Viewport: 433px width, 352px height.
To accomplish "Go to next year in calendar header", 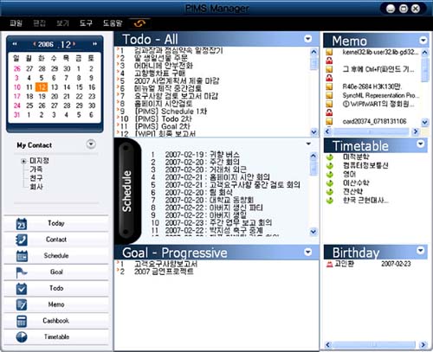I will pyautogui.click(x=94, y=44).
